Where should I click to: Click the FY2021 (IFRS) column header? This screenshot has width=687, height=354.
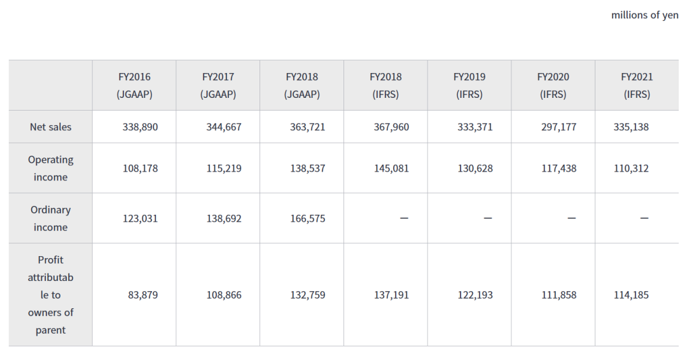tap(637, 85)
